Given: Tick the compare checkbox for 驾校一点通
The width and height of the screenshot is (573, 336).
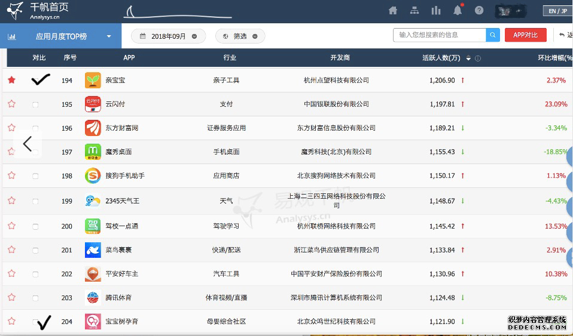Looking at the screenshot, I should (35, 227).
